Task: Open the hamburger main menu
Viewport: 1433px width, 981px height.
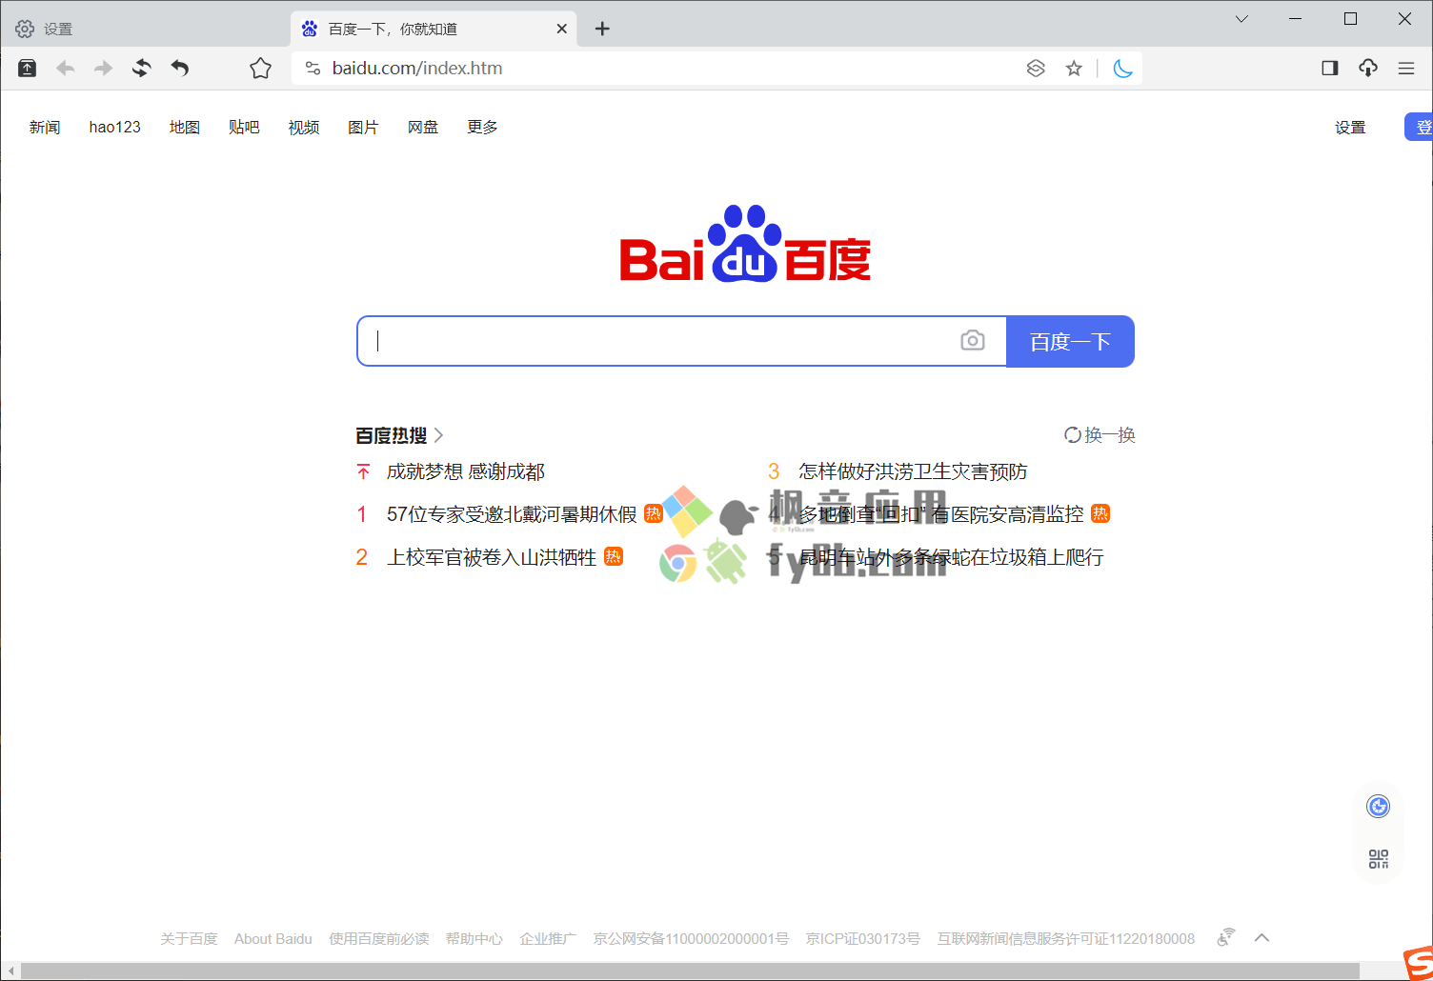Action: point(1406,68)
